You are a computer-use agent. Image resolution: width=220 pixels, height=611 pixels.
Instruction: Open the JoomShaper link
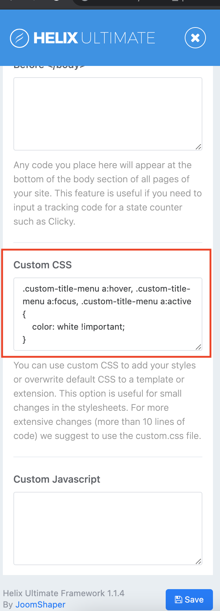[40, 604]
